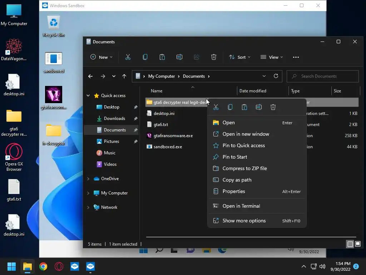Choose Open from context menu
Screen dimensions: 366x275
(257, 122)
